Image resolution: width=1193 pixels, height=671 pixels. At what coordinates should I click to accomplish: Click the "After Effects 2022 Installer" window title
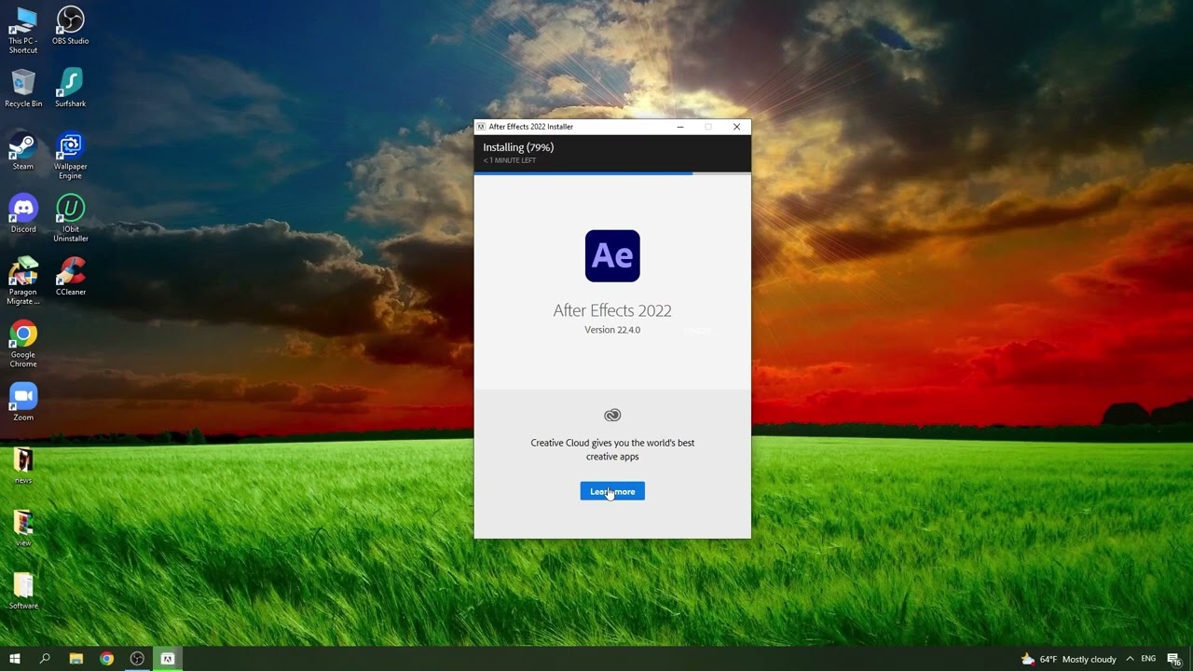pos(531,127)
